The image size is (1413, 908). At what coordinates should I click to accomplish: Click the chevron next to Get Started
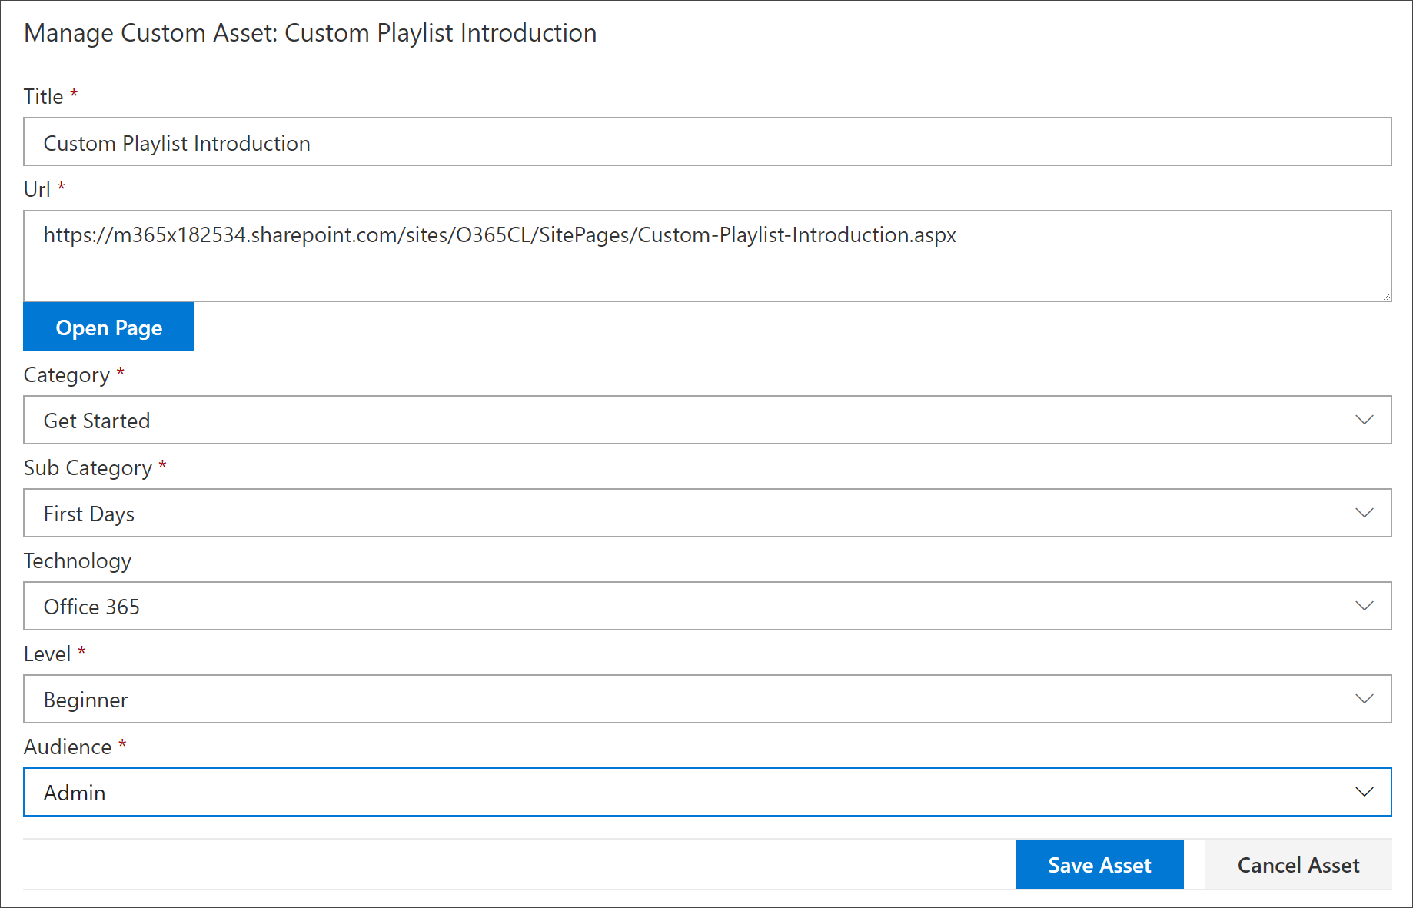coord(1365,420)
